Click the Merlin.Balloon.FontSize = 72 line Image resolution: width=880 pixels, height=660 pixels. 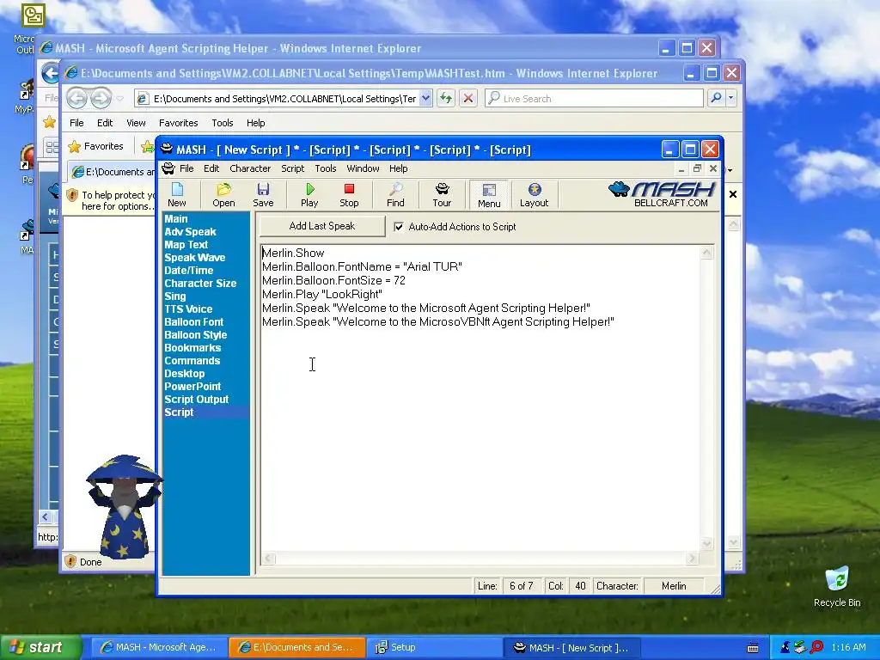coord(333,281)
